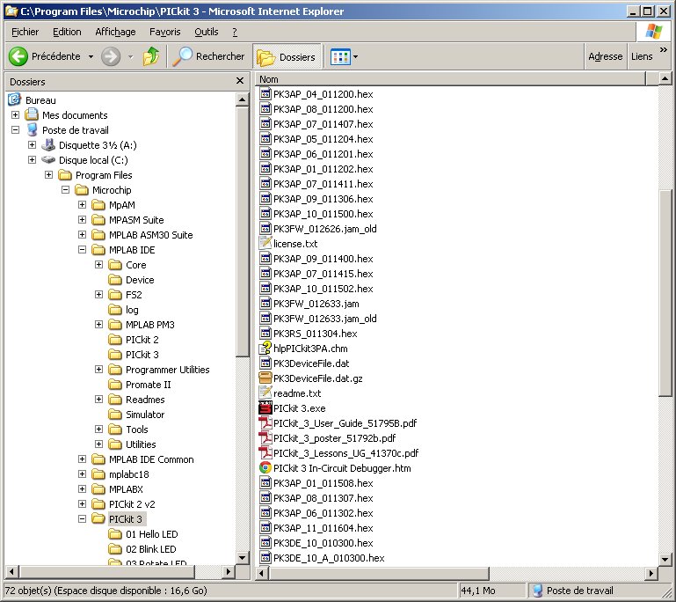Click file list horizontal scroll right arrow
This screenshot has width=676, height=602.
click(651, 573)
